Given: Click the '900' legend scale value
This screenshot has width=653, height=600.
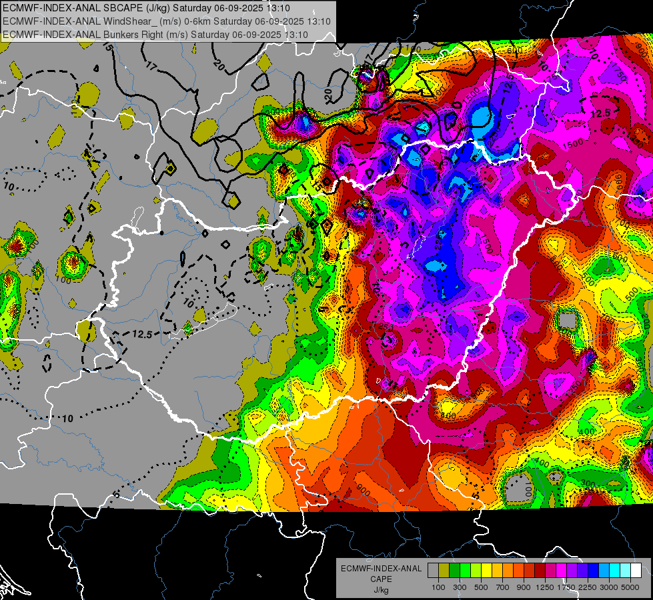Looking at the screenshot, I should pos(524,587).
